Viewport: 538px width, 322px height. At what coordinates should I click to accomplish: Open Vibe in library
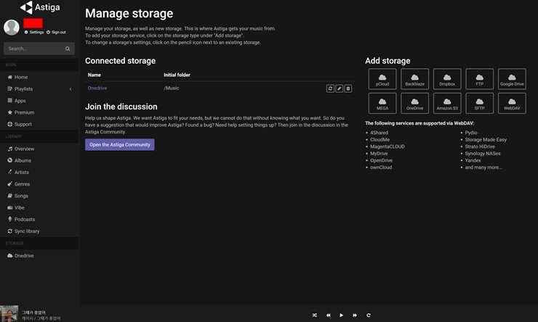pos(16,207)
